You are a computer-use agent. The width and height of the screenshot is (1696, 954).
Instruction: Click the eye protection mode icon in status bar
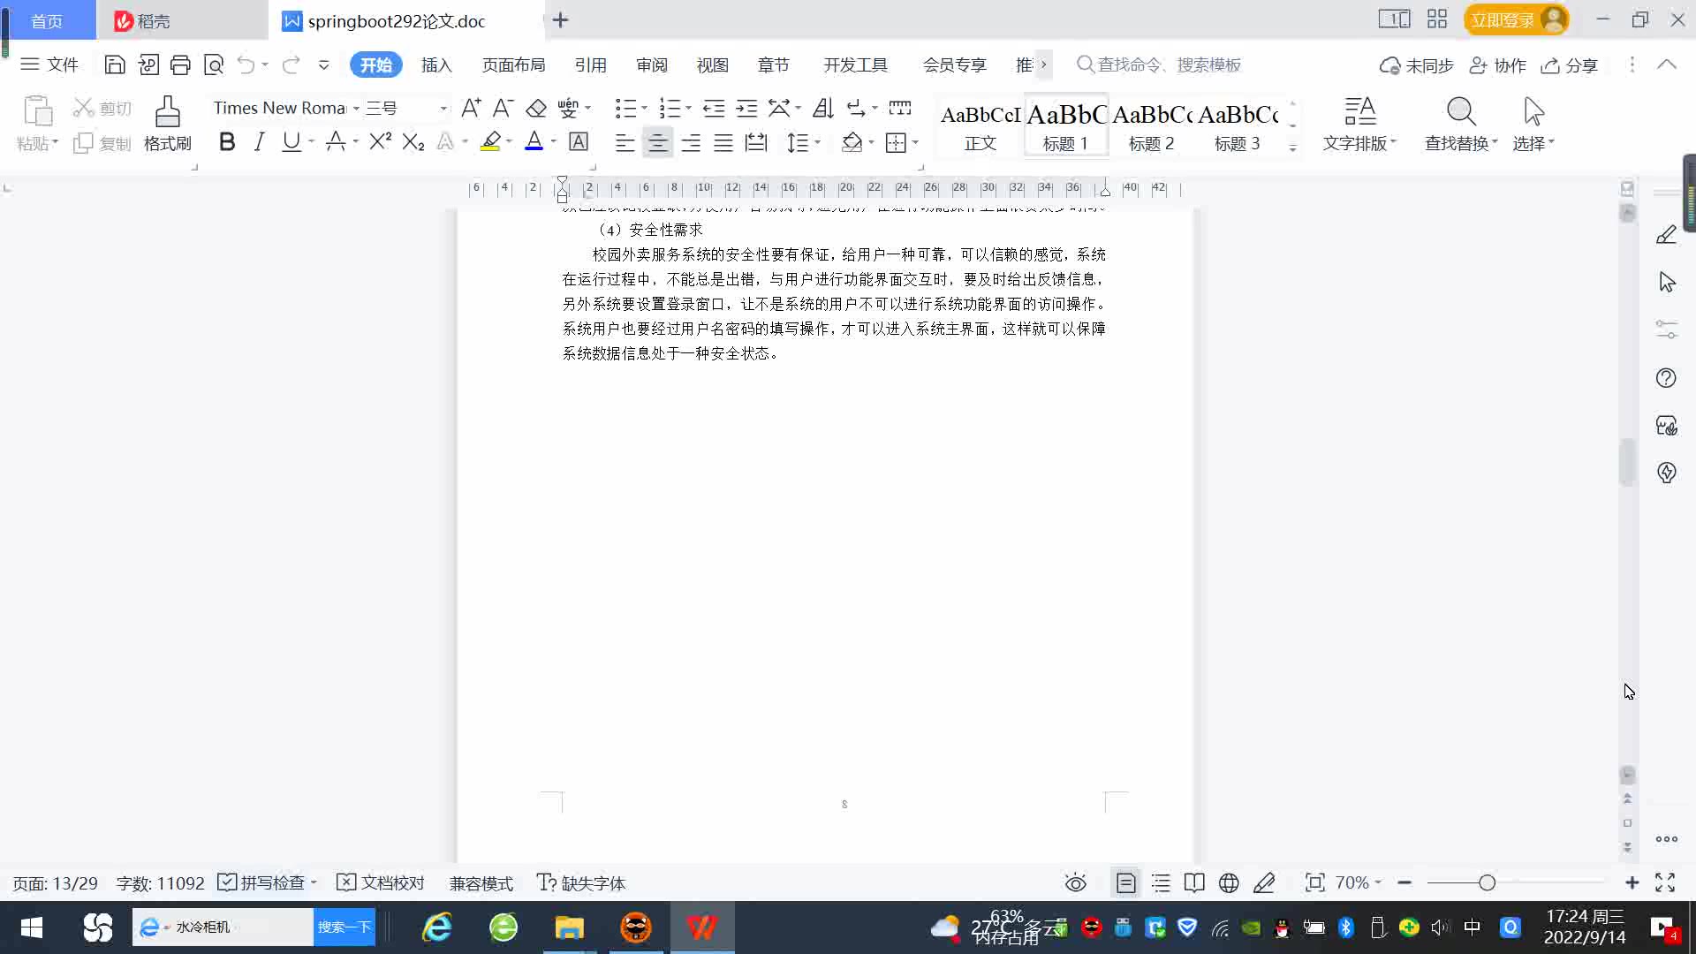point(1075,882)
